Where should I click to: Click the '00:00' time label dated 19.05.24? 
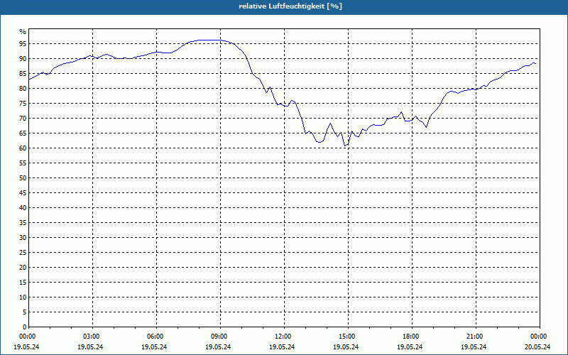27,337
